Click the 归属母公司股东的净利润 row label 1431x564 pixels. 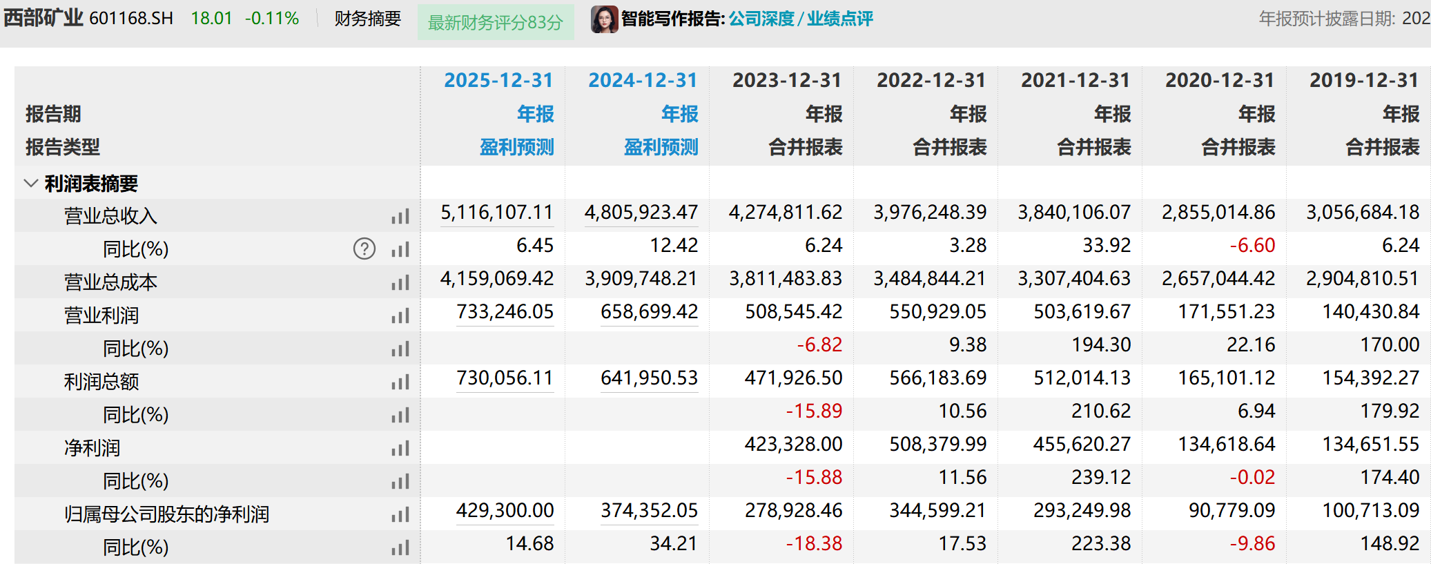coord(166,514)
